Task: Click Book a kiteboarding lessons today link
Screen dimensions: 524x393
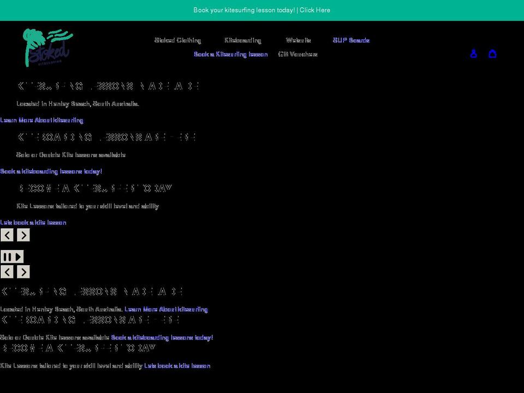Action: pos(51,171)
